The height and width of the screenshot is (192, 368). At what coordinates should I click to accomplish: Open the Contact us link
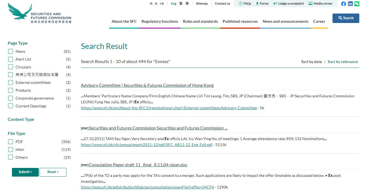[x=222, y=4]
